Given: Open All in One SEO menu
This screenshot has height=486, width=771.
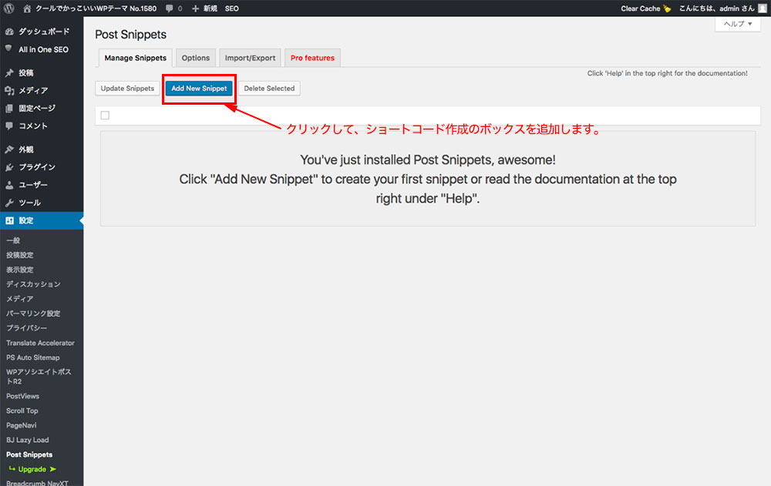Looking at the screenshot, I should point(43,49).
